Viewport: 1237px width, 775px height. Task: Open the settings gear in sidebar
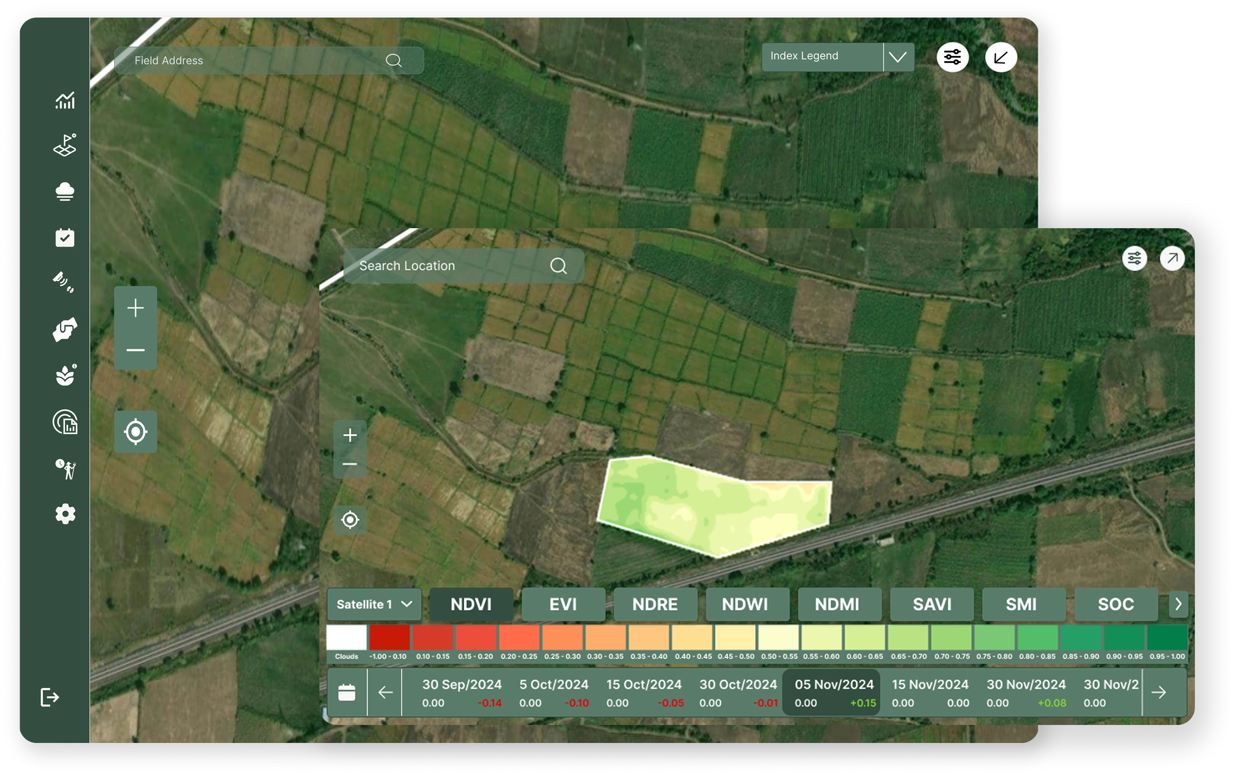[x=65, y=513]
